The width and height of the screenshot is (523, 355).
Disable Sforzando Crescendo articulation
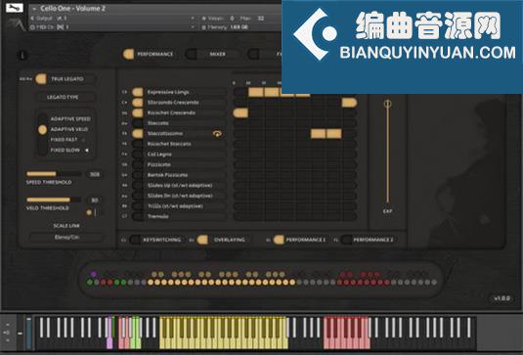tap(138, 103)
